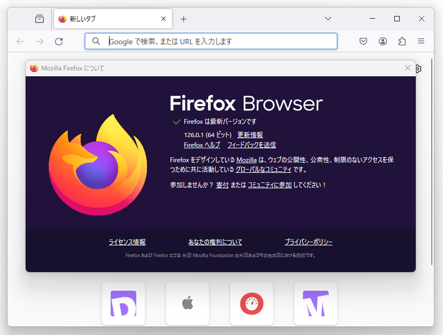View ライセンス情報 details
This screenshot has width=443, height=335.
tap(127, 242)
